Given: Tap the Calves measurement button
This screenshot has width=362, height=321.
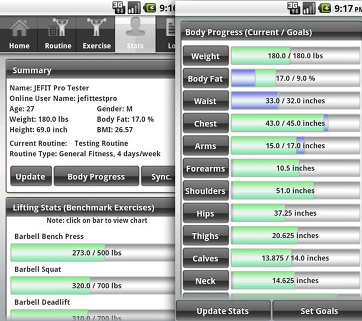Looking at the screenshot, I should pos(206,258).
